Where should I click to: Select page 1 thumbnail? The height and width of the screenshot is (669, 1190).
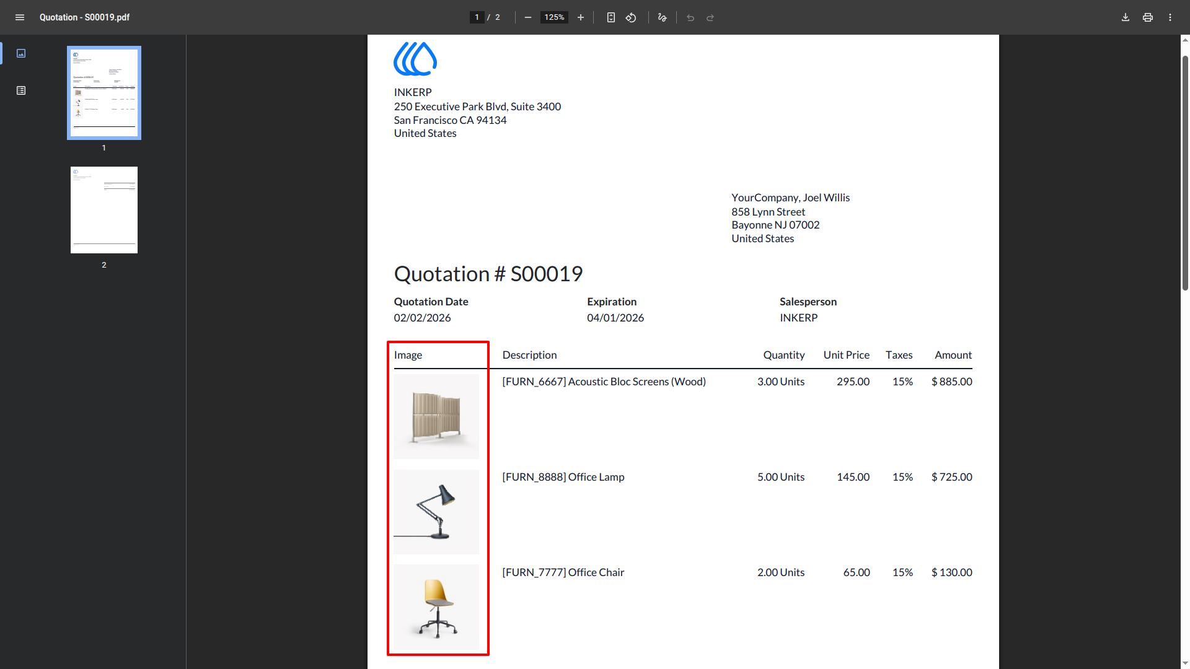[x=104, y=93]
